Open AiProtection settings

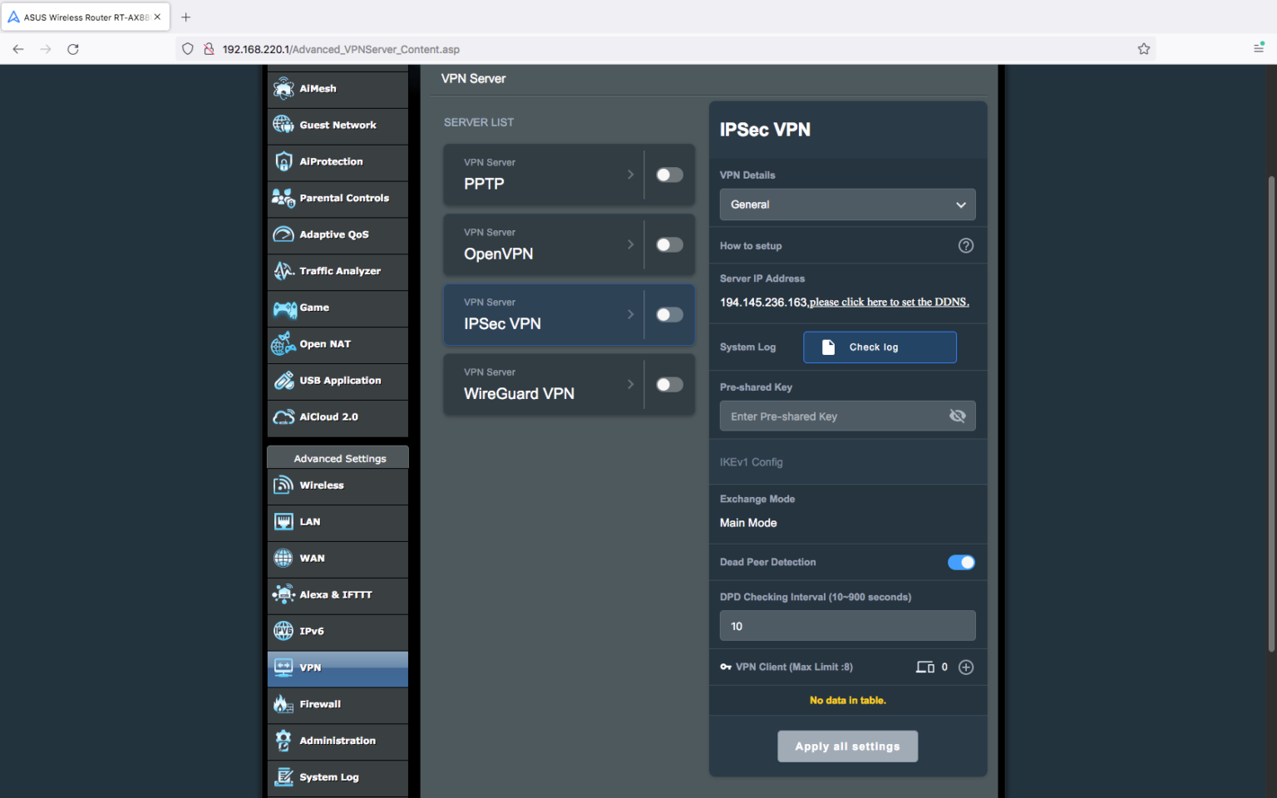[284, 161]
